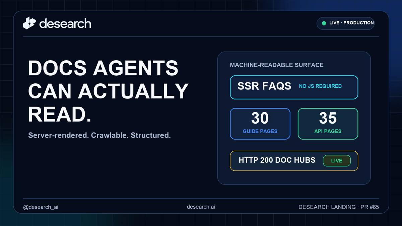Select the headline "DOCS AGENTS CAN ACTUALLY READ."
402x226 pixels.
(108, 92)
